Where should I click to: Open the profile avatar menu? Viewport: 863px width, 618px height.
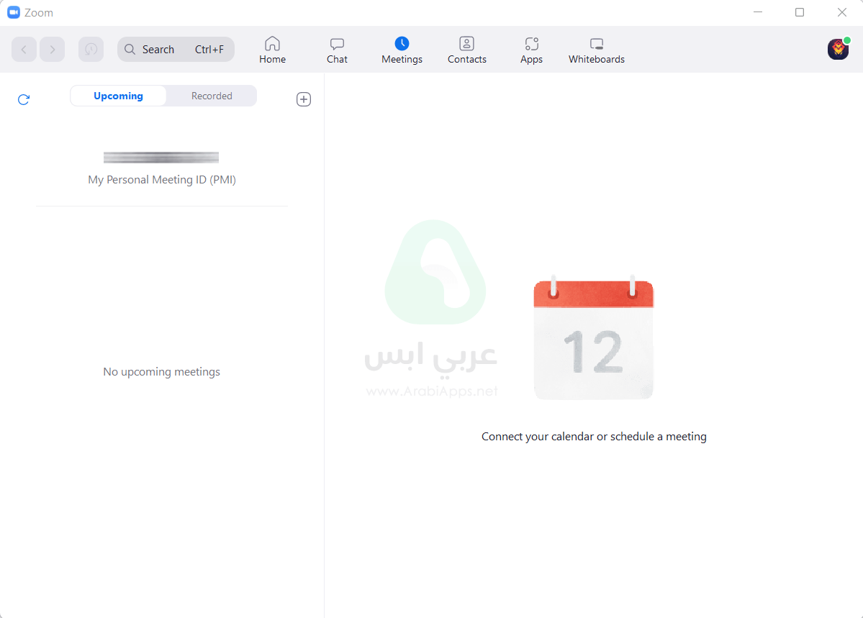pyautogui.click(x=838, y=49)
